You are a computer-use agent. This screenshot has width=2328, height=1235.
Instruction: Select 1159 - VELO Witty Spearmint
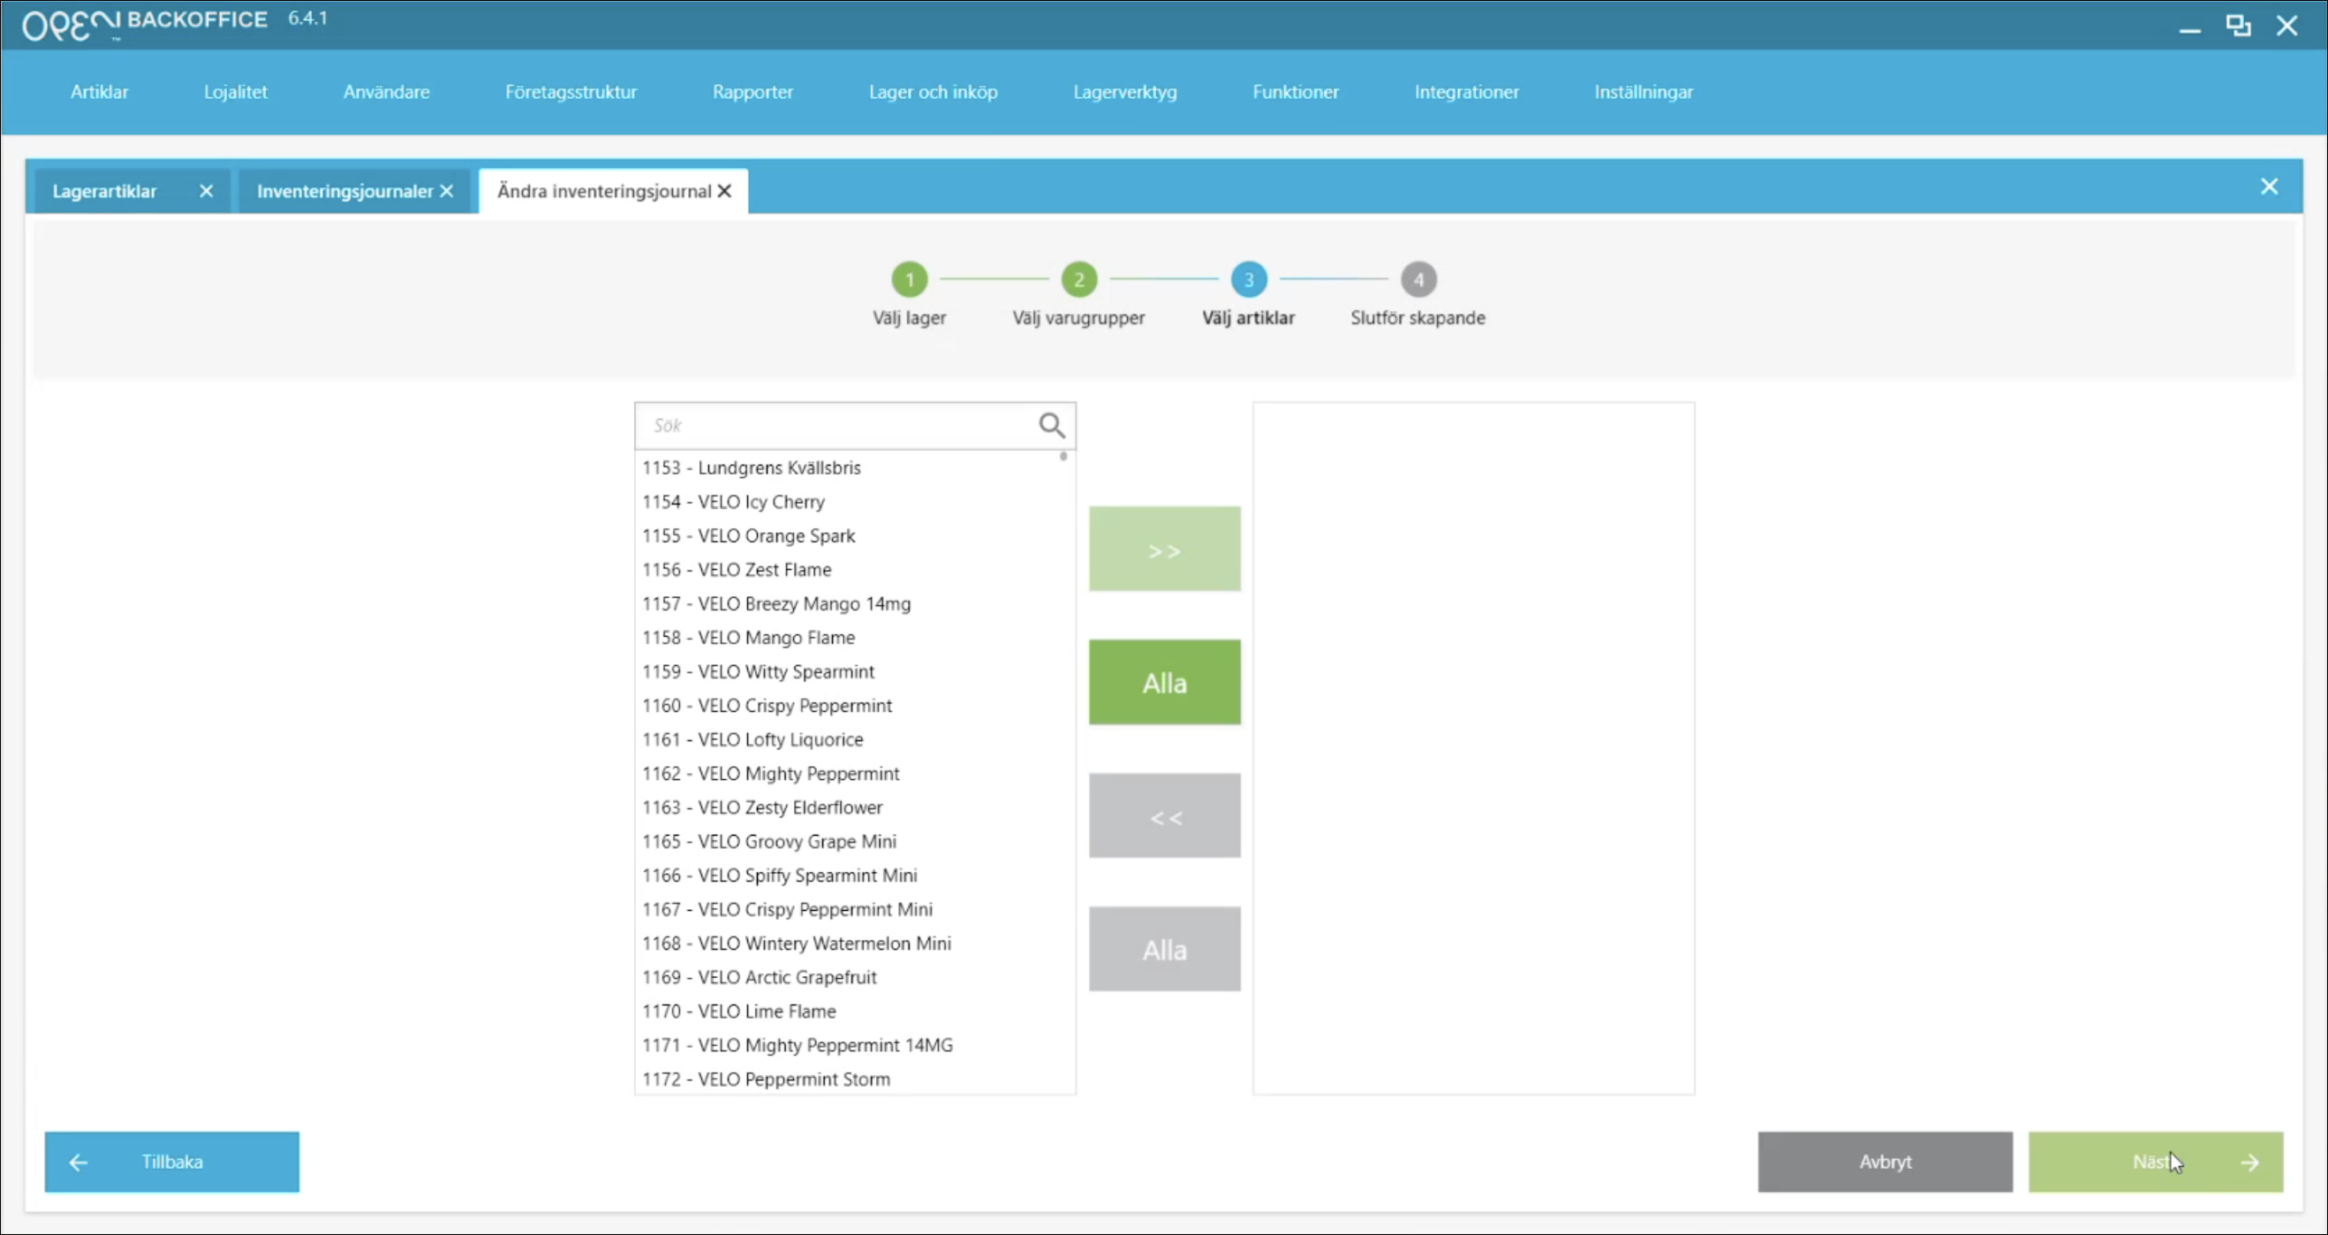click(x=854, y=671)
